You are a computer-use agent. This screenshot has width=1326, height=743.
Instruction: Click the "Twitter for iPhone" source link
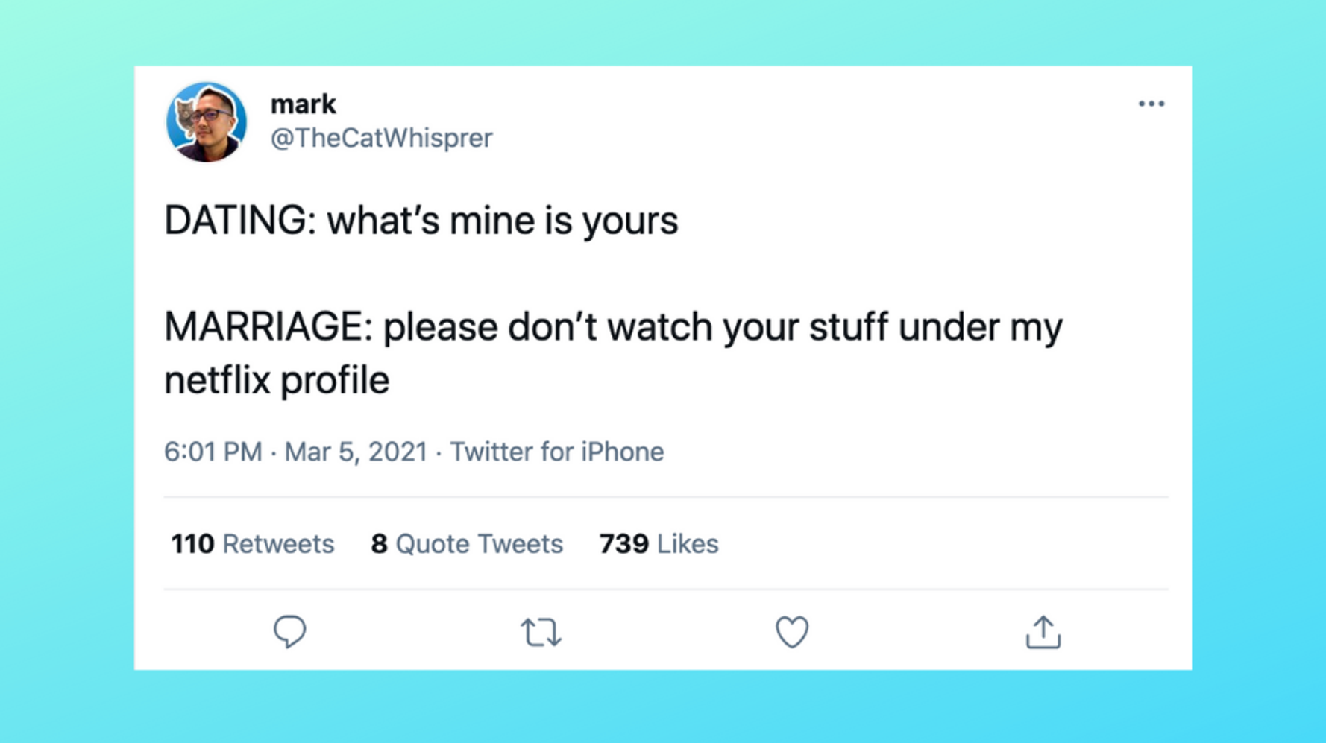tap(556, 452)
